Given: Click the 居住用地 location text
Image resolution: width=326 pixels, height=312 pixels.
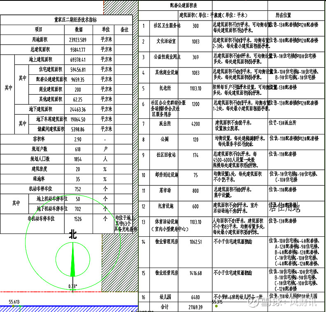Looking at the screenshot, I should point(284,207).
